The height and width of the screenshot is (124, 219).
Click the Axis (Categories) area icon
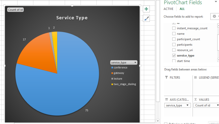(x=166, y=99)
